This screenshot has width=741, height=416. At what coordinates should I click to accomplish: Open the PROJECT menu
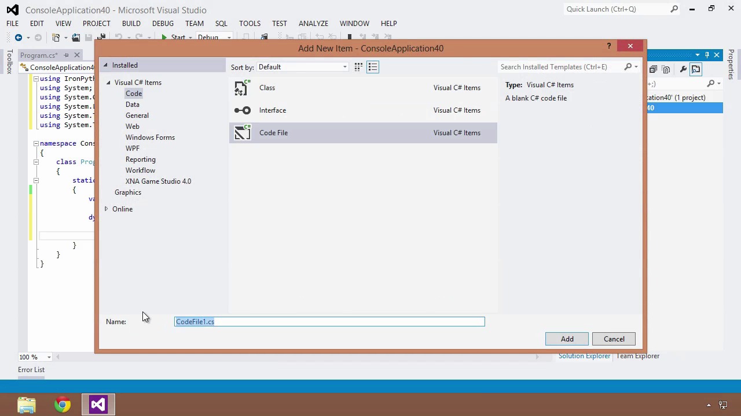(96, 24)
